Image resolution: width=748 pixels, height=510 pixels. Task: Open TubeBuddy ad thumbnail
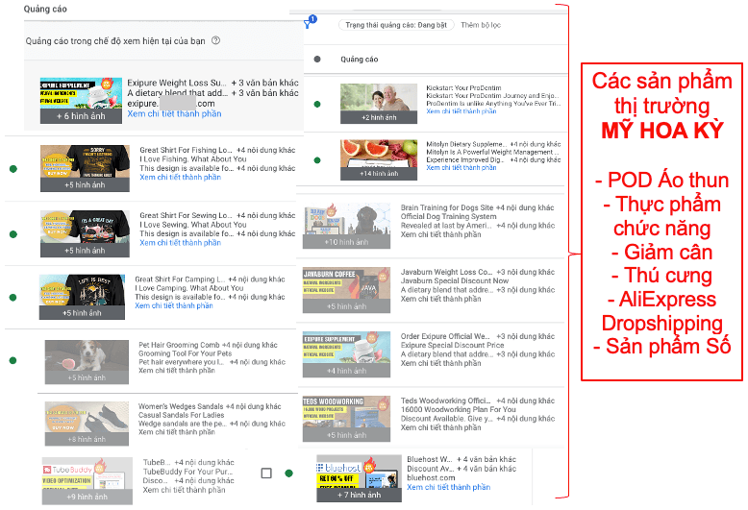(x=87, y=481)
